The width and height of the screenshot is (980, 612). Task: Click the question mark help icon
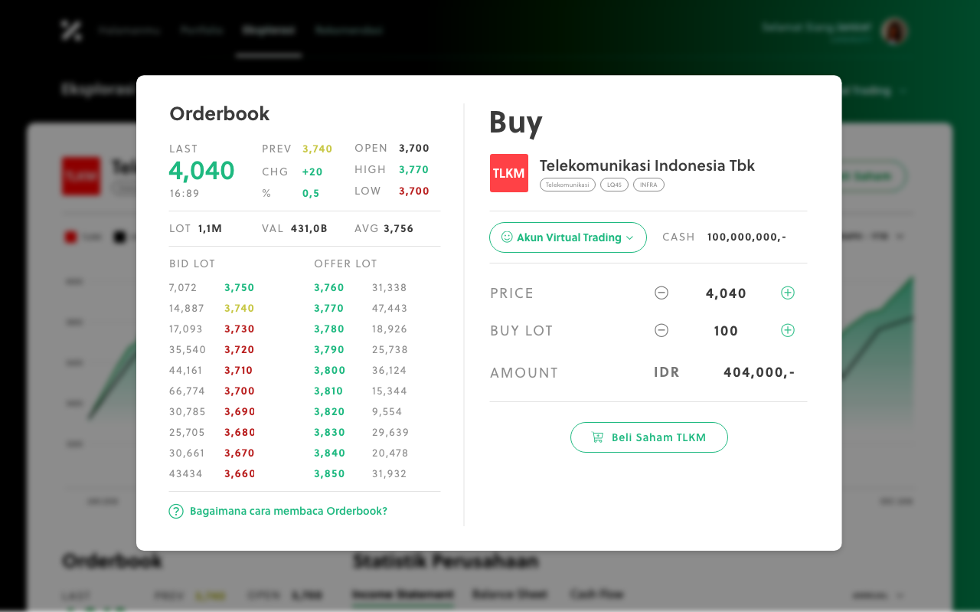tap(176, 511)
